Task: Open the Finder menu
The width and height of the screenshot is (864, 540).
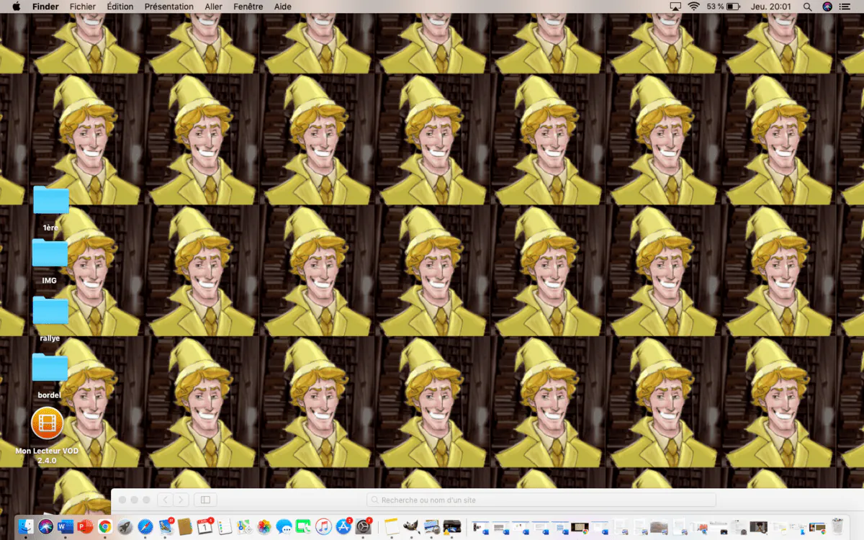Action: coord(46,6)
